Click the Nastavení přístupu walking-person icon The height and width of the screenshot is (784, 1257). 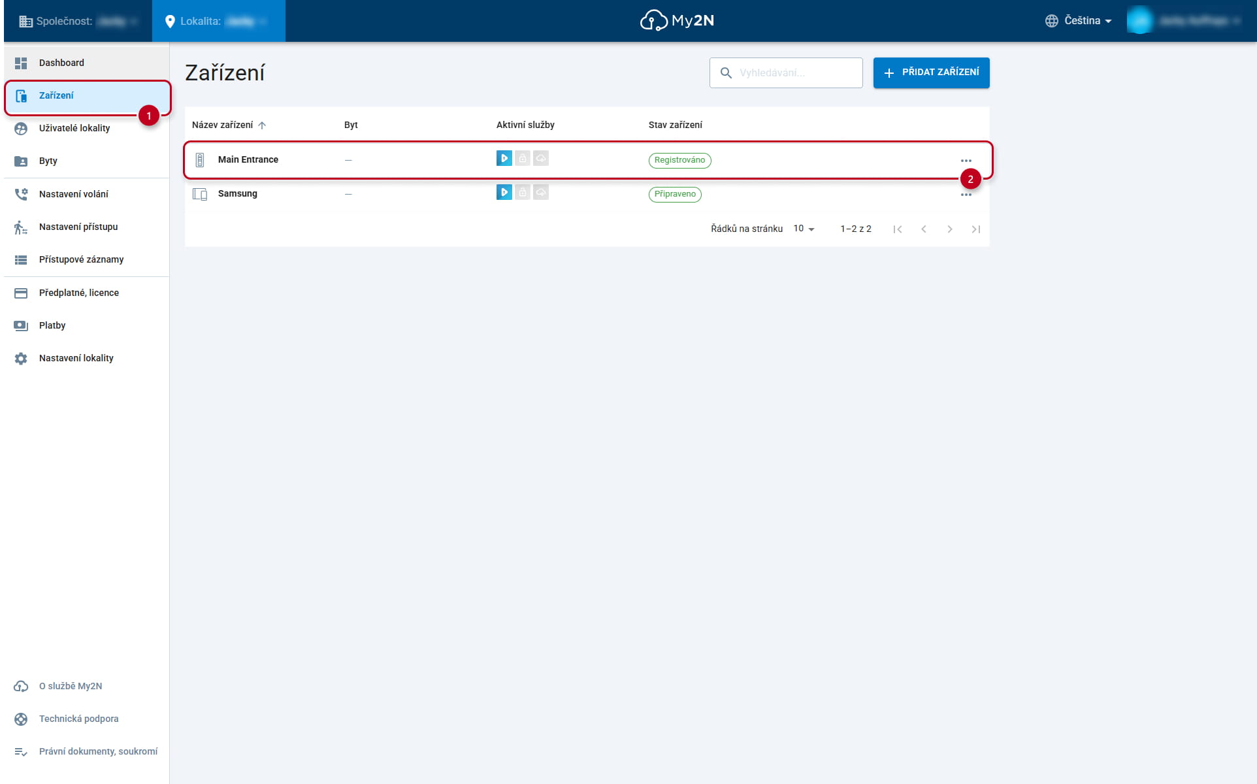point(21,227)
